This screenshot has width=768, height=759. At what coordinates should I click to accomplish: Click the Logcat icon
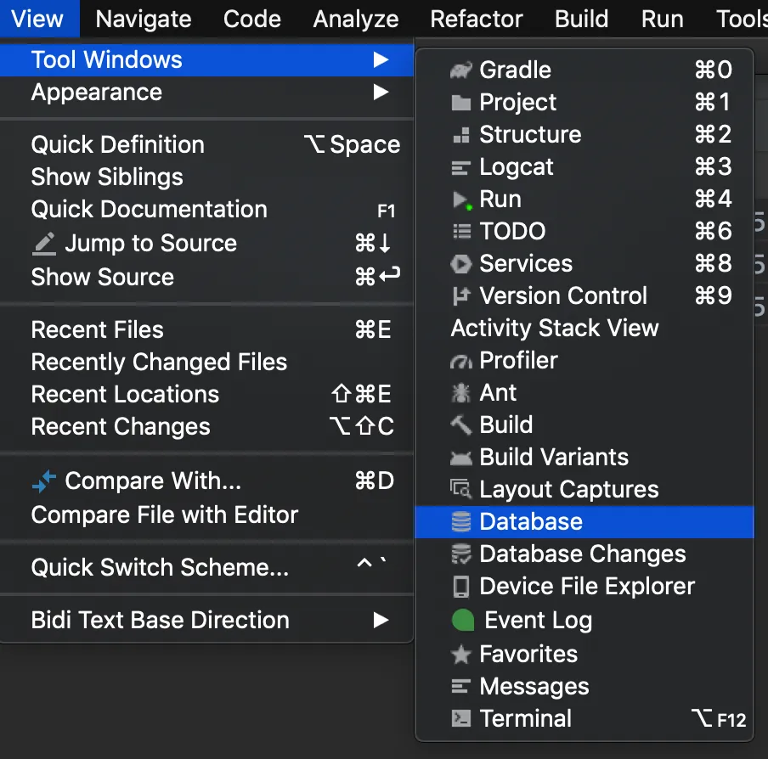pyautogui.click(x=461, y=167)
